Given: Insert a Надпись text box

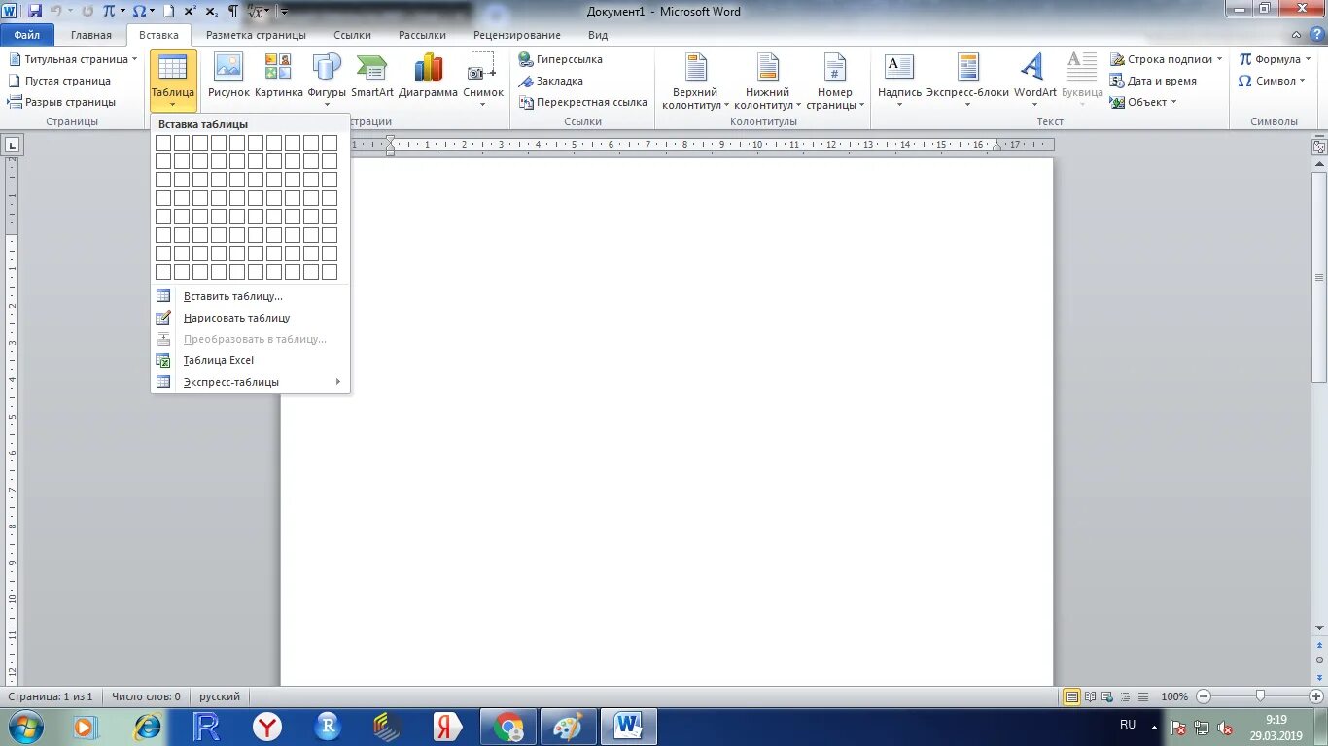Looking at the screenshot, I should click(899, 80).
